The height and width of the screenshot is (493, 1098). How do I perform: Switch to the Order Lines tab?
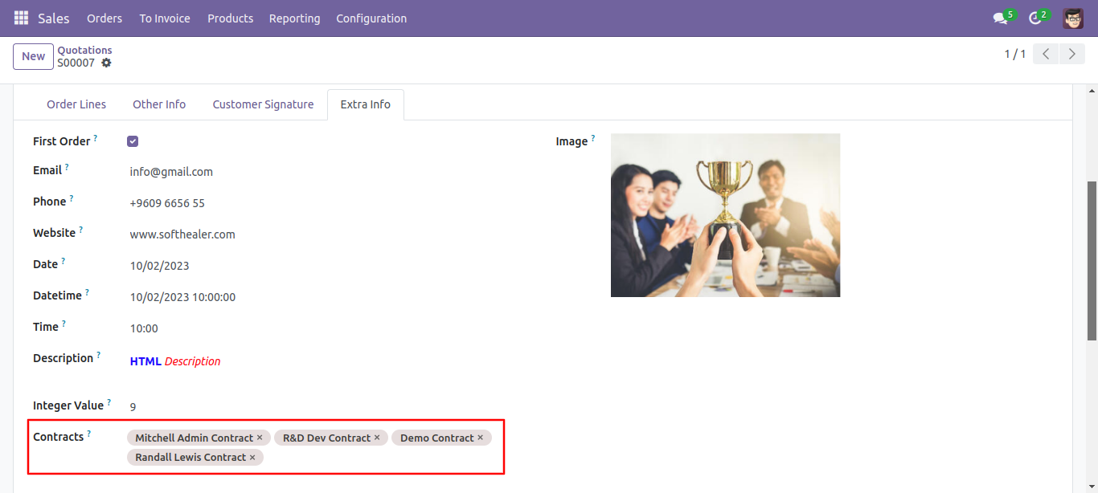click(x=76, y=104)
